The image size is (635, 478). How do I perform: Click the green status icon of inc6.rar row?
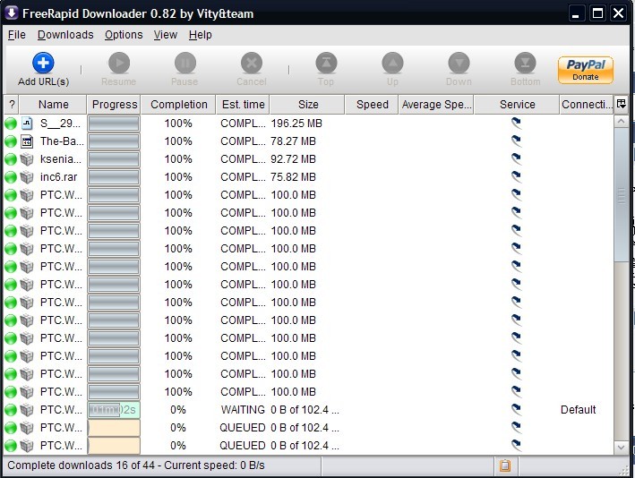(11, 177)
